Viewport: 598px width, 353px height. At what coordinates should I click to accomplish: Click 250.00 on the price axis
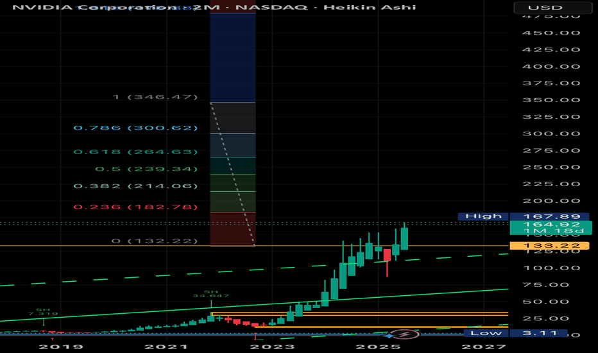(551, 167)
